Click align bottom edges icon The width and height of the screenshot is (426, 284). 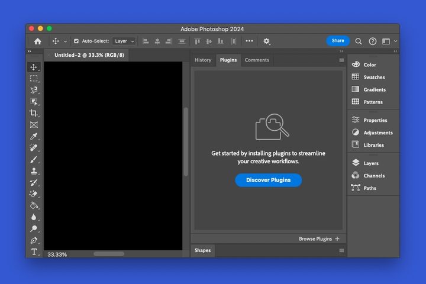pos(220,41)
